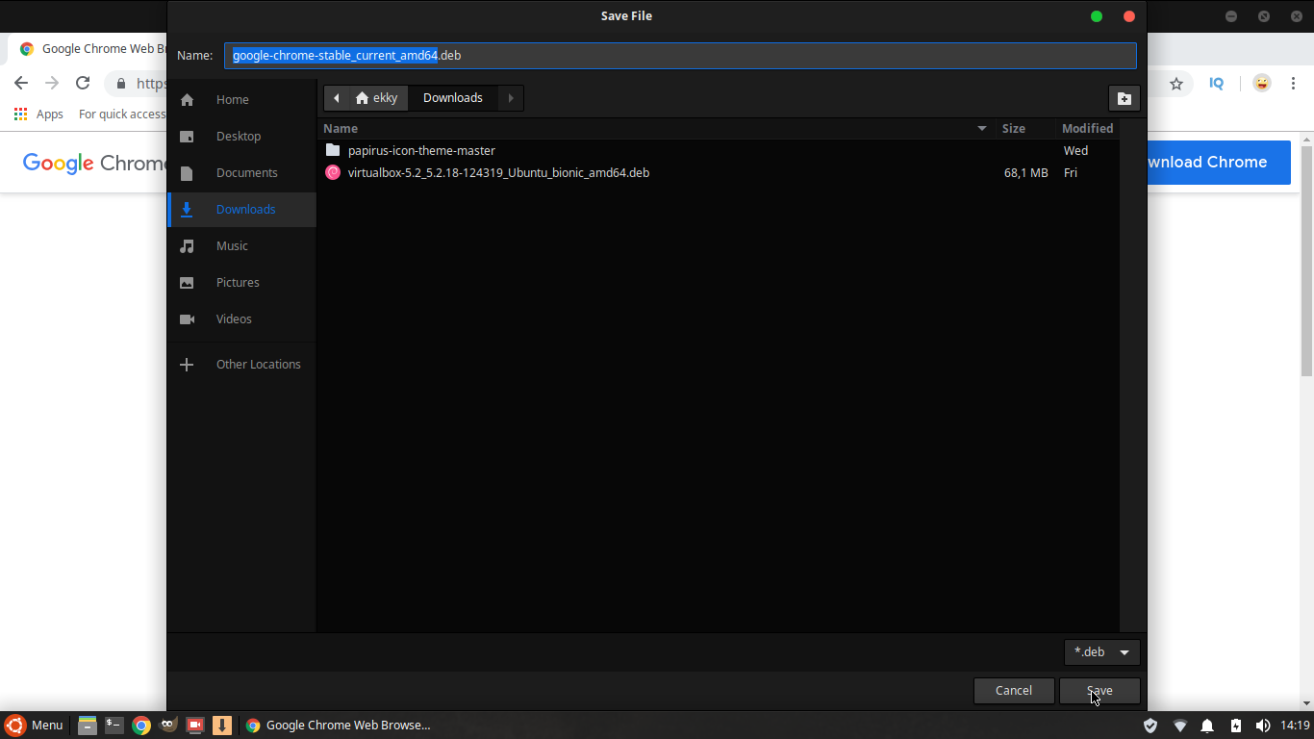The image size is (1314, 739).
Task: Click the home icon beside ekky
Action: pos(362,98)
